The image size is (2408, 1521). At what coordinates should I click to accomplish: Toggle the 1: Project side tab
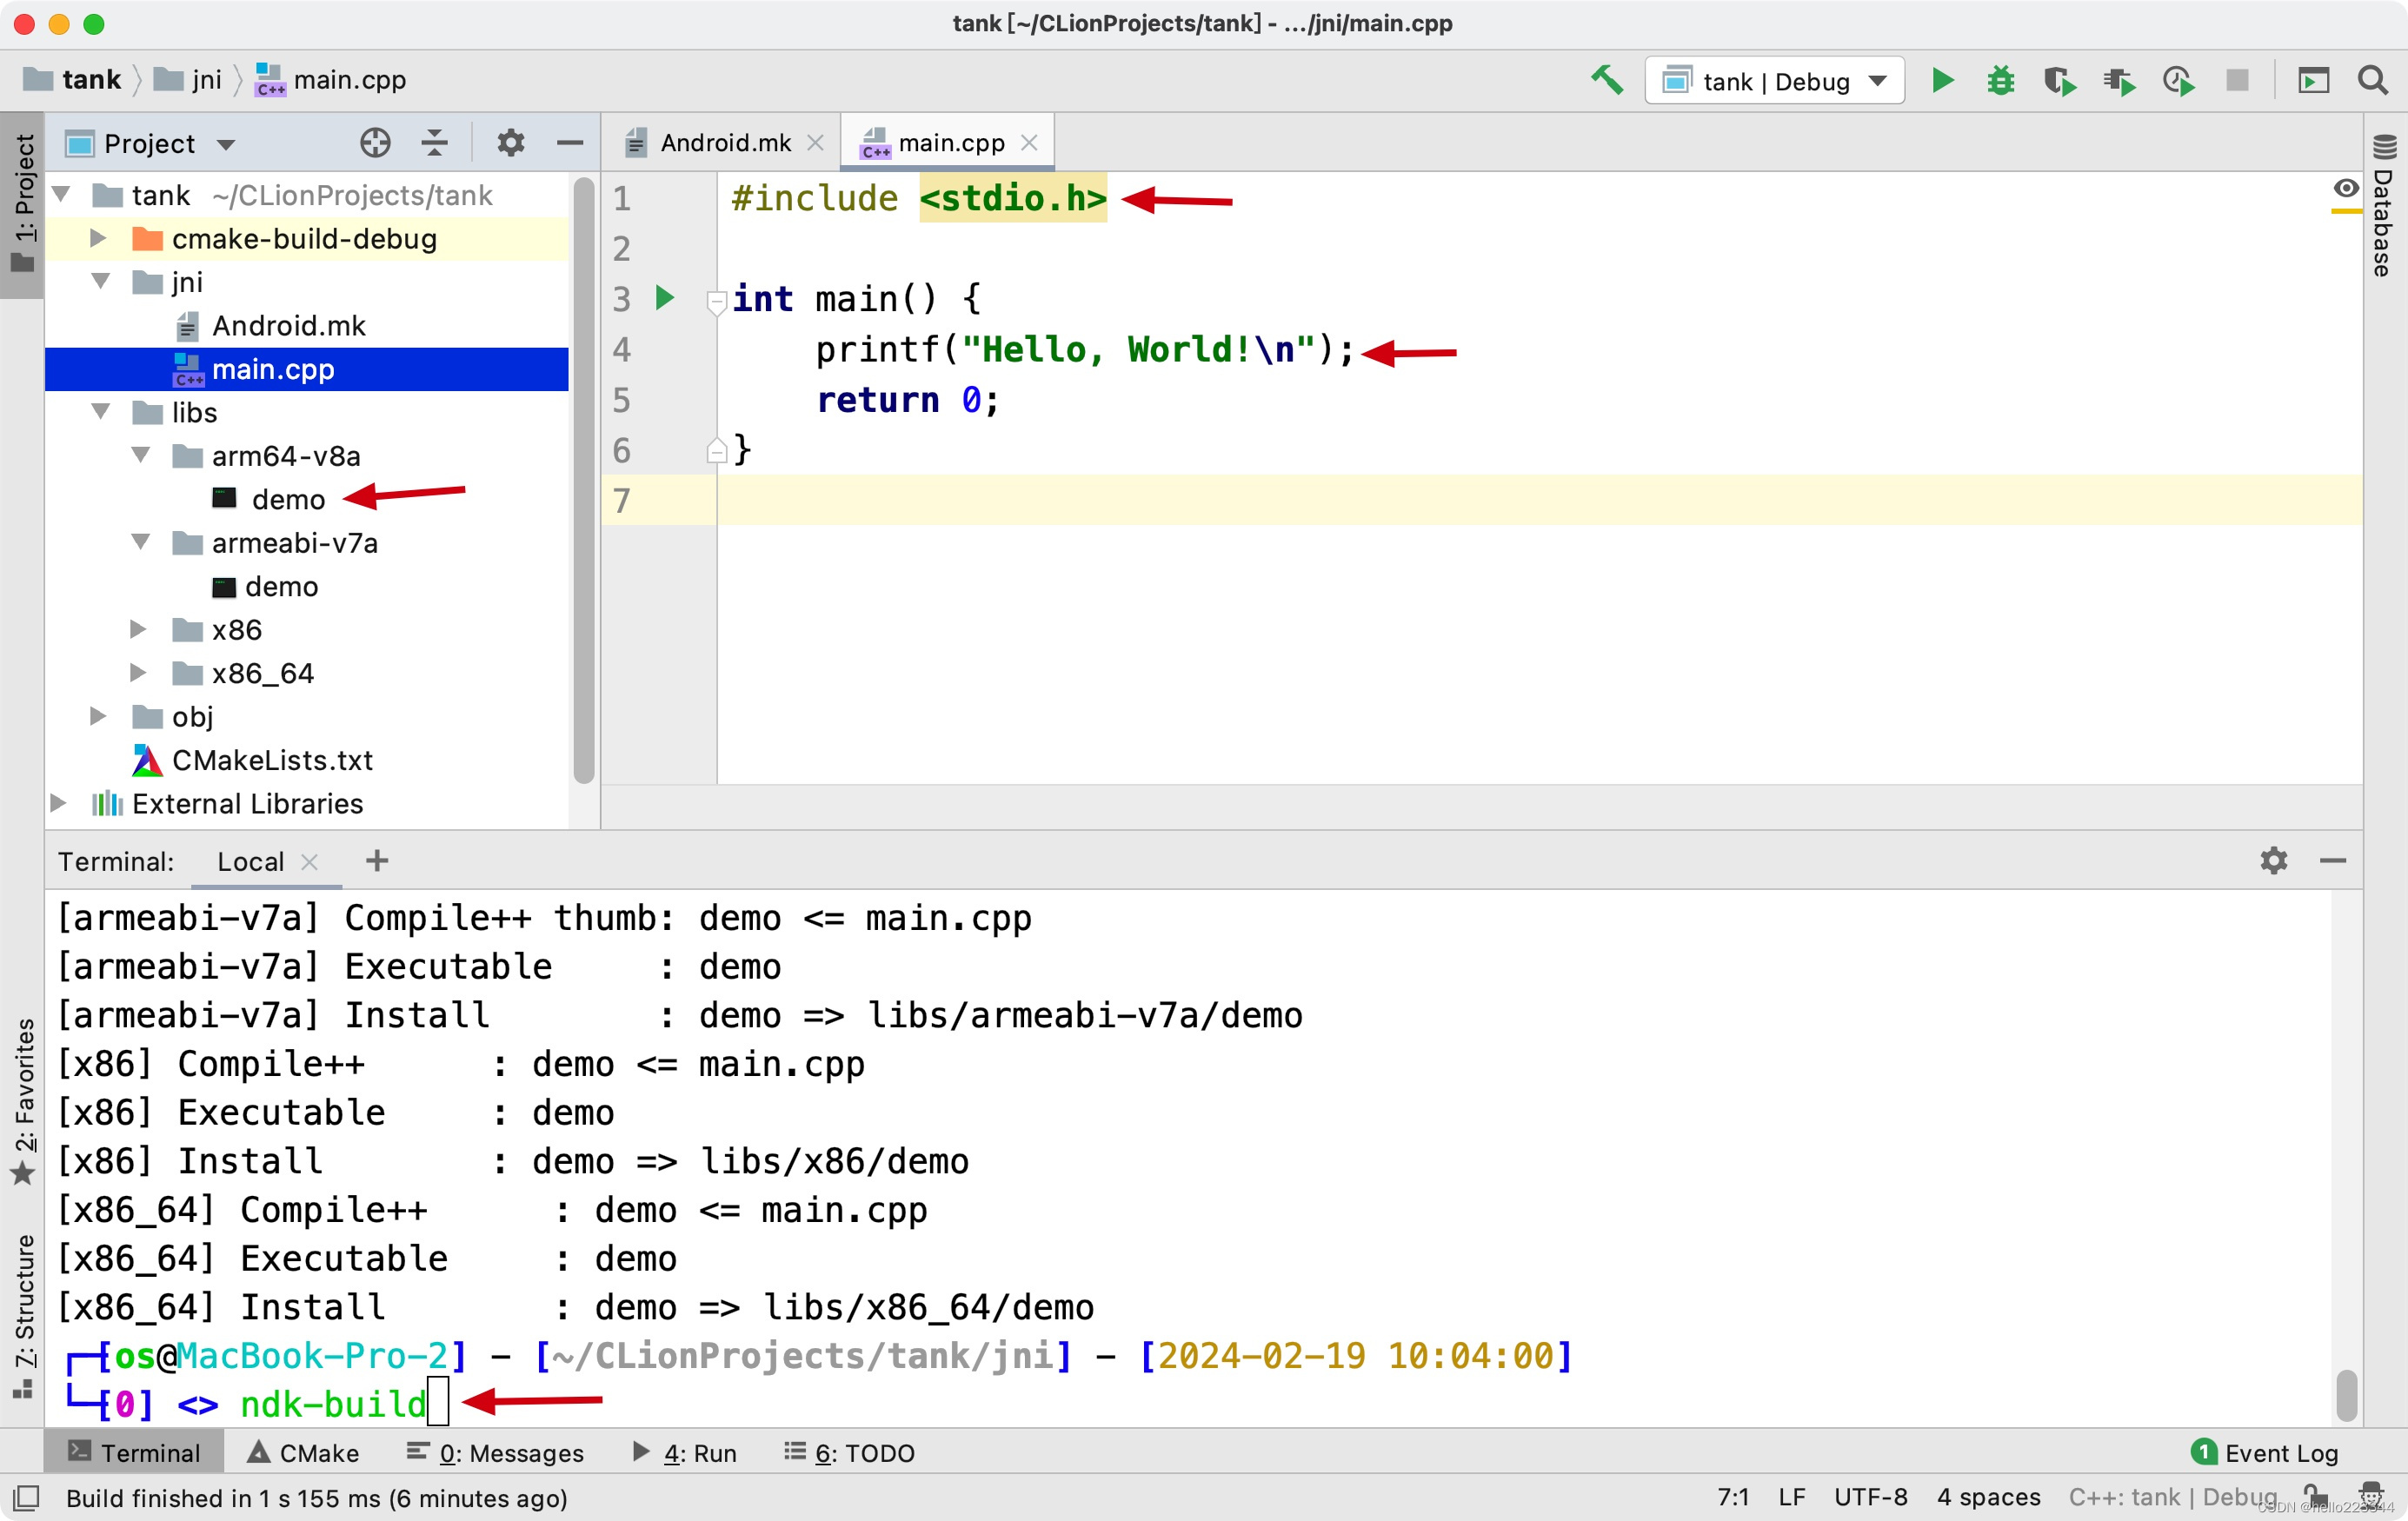point(22,203)
